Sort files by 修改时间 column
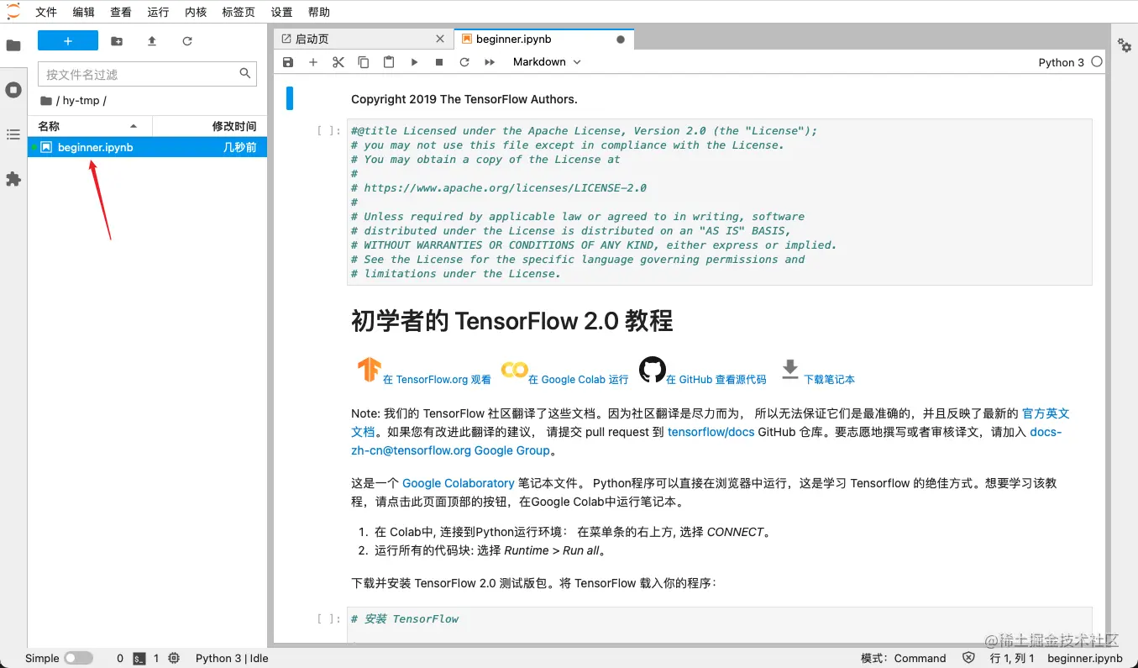Image resolution: width=1138 pixels, height=668 pixels. [210, 126]
